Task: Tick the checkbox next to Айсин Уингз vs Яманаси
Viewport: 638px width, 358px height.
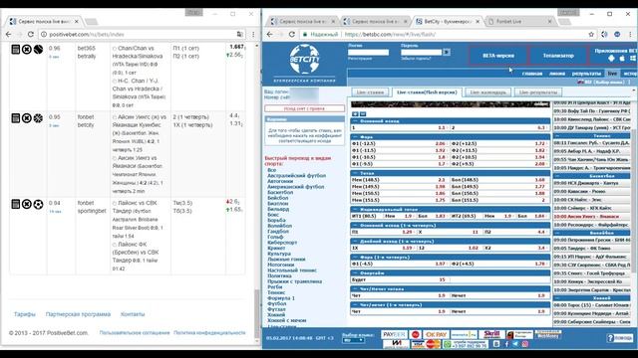Action: click(x=115, y=158)
